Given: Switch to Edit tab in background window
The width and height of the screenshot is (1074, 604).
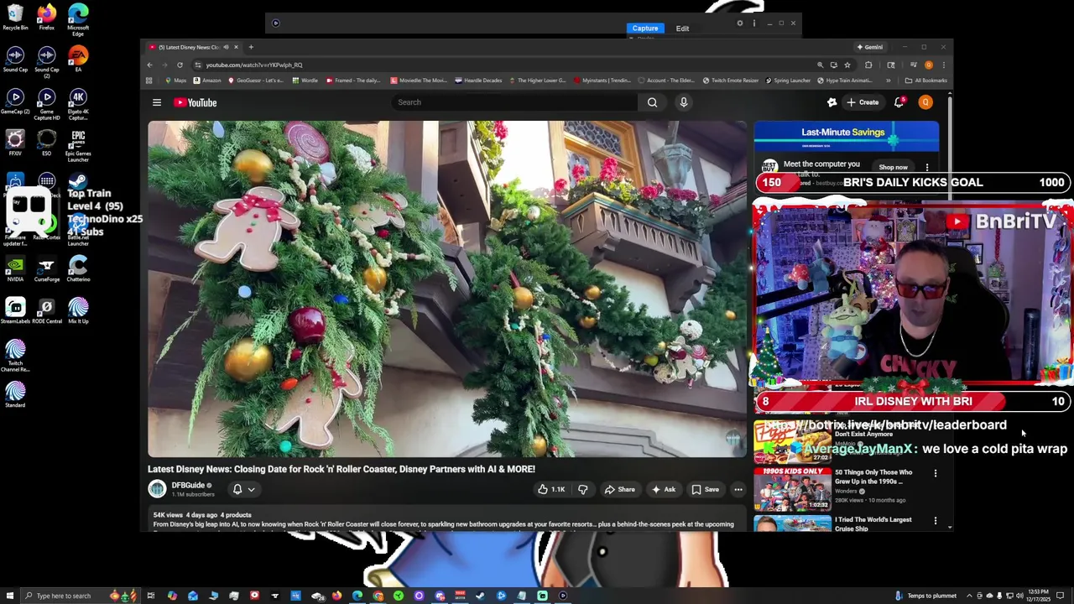Looking at the screenshot, I should (682, 29).
